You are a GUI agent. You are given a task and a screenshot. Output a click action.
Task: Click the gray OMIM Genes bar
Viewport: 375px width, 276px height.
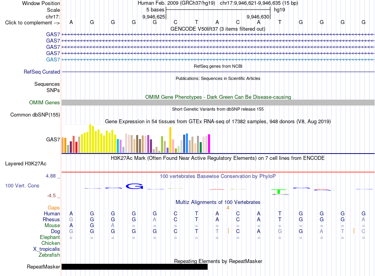point(218,103)
